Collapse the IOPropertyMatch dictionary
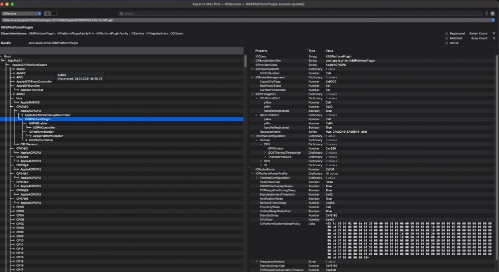Image resolution: width=499 pixels, height=272 pixels. coord(252,69)
